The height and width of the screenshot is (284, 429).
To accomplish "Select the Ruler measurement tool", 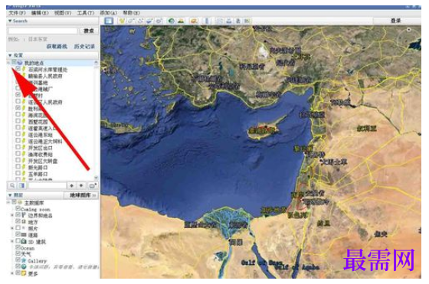I will [207, 21].
